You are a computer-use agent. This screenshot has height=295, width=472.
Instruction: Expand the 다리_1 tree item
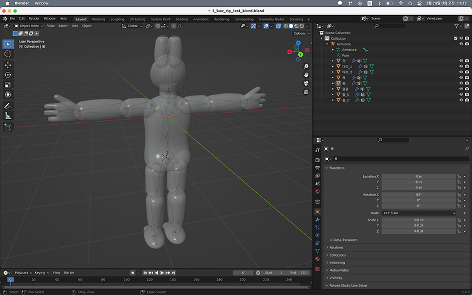tap(333, 66)
